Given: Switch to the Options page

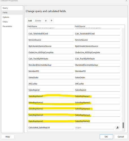Looking at the screenshot, I should [x=12, y=17].
